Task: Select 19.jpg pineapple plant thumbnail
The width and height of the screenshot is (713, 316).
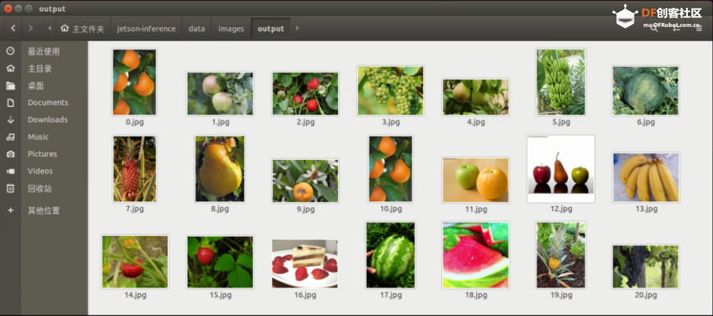Action: [x=561, y=255]
